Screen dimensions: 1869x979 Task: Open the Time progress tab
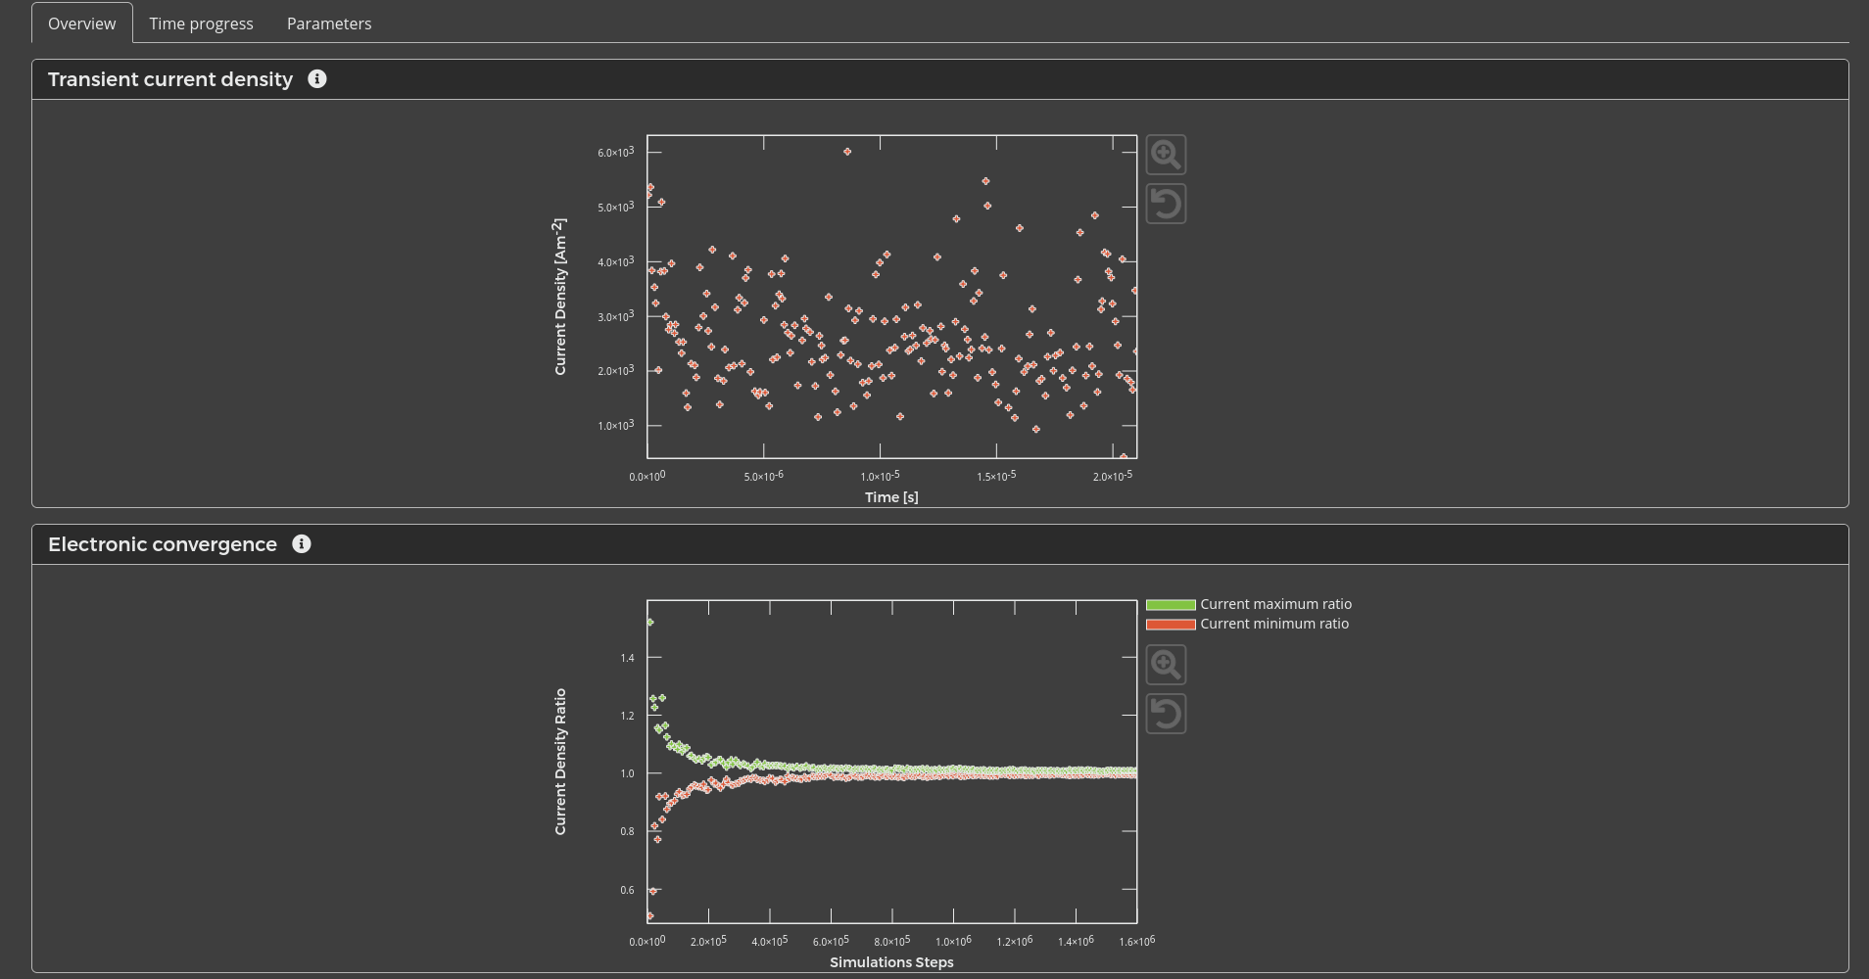[x=201, y=23]
